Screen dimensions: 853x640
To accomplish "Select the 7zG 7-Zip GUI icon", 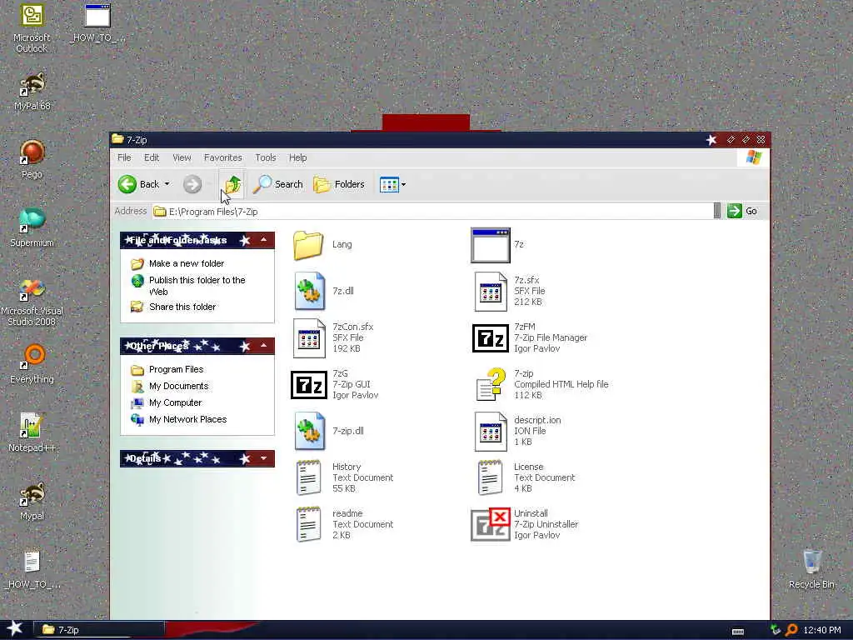I will [x=308, y=385].
